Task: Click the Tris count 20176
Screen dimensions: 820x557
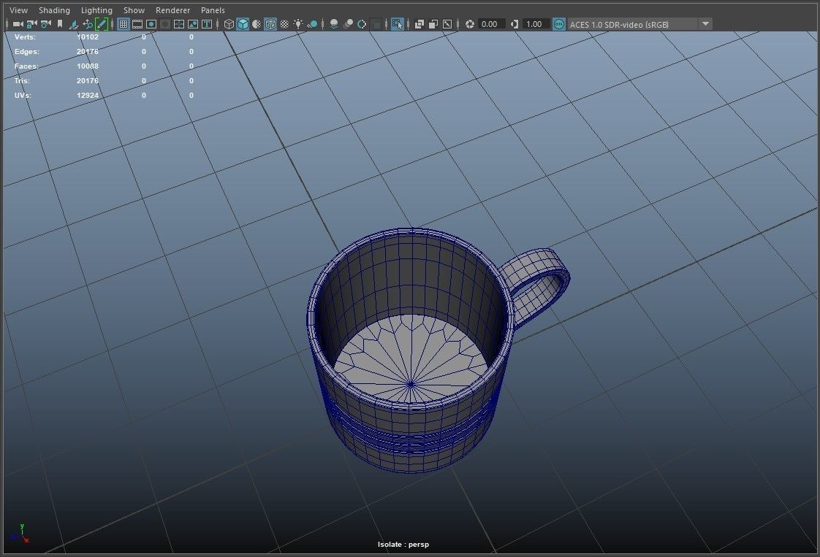Action: click(87, 81)
